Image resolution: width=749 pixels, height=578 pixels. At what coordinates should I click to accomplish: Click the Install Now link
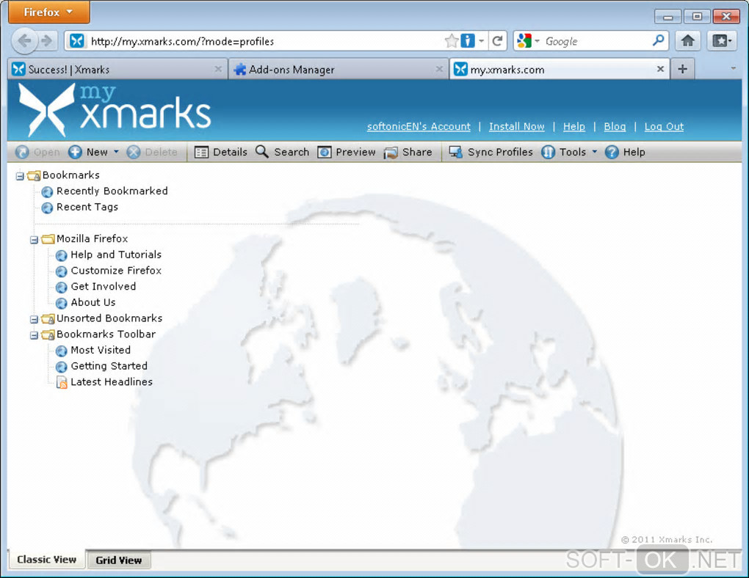click(x=516, y=126)
